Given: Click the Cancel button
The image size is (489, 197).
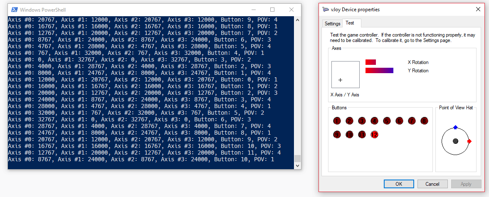Looking at the screenshot, I should click(432, 184).
